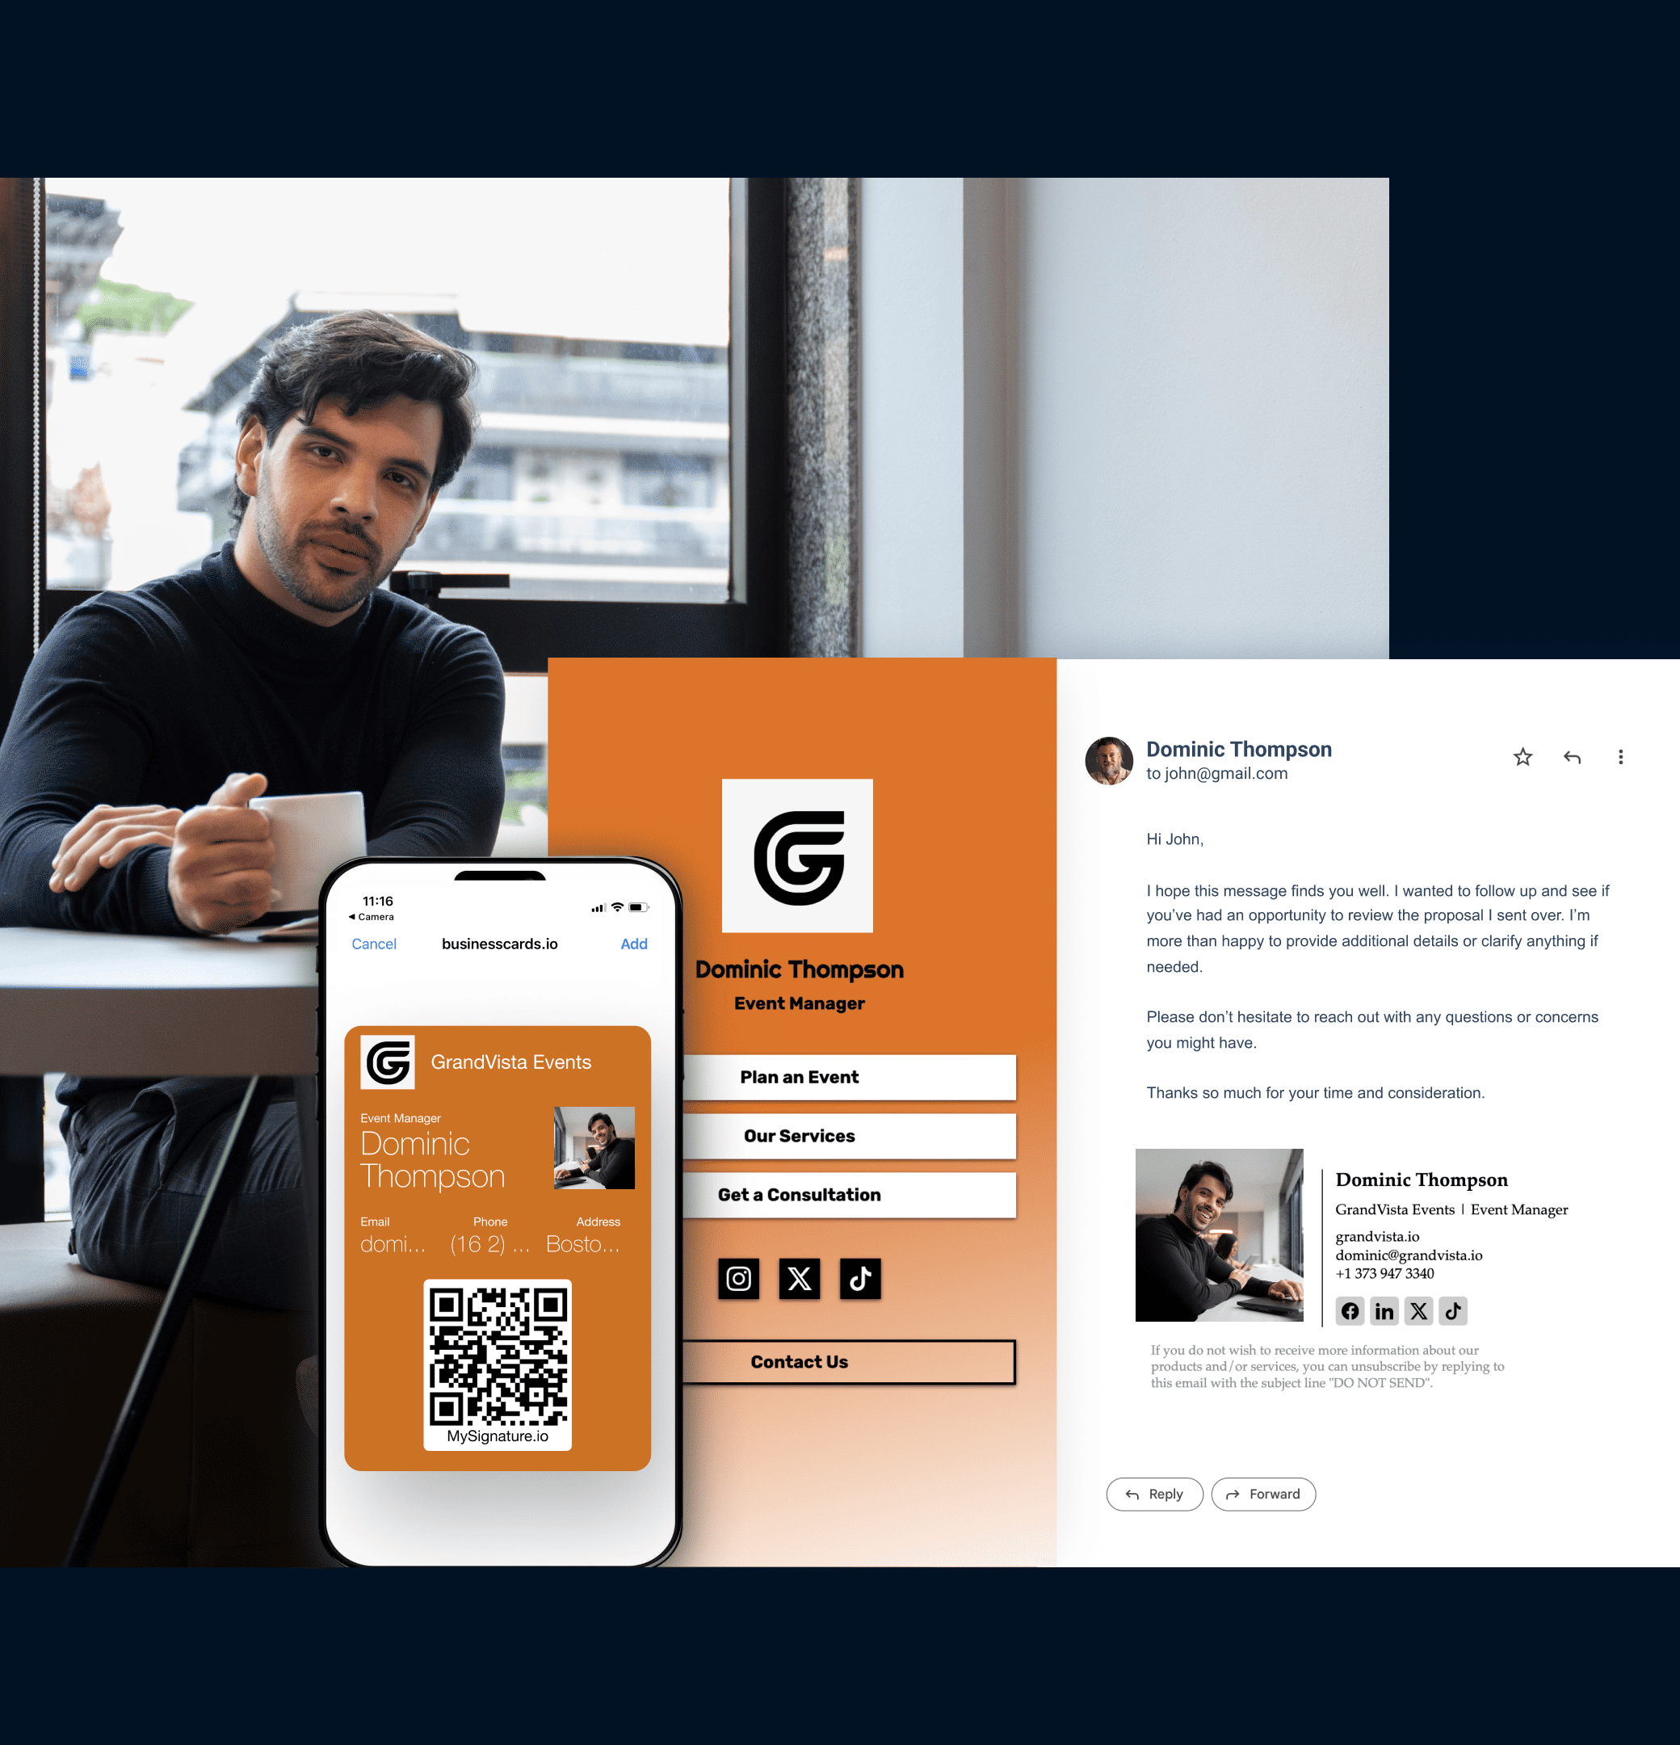The image size is (1680, 1745).
Task: Click the Forward button on the email
Action: click(x=1262, y=1493)
